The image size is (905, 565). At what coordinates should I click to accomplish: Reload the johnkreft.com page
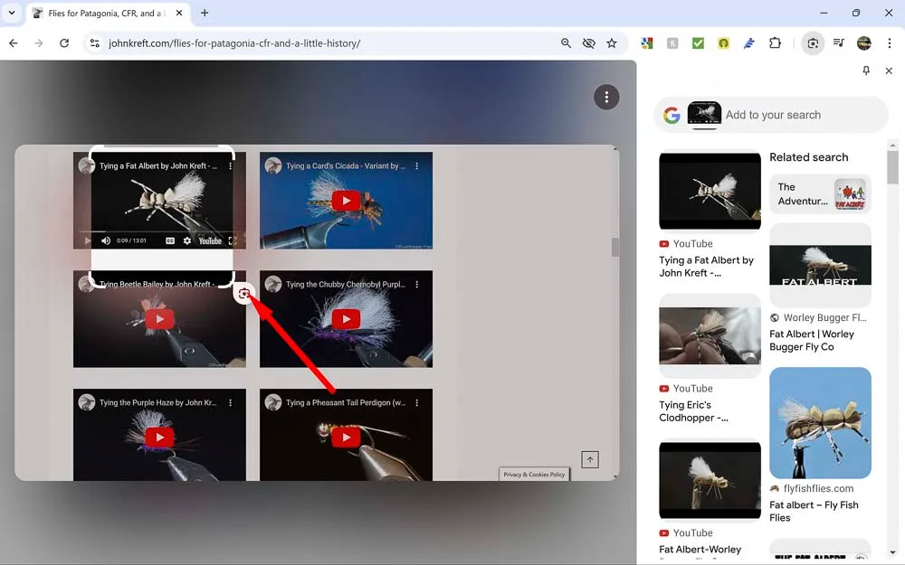64,43
